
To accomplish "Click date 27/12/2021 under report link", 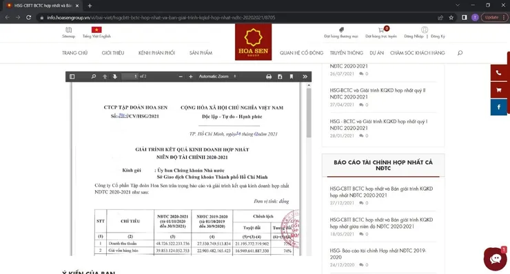I will pyautogui.click(x=342, y=203).
